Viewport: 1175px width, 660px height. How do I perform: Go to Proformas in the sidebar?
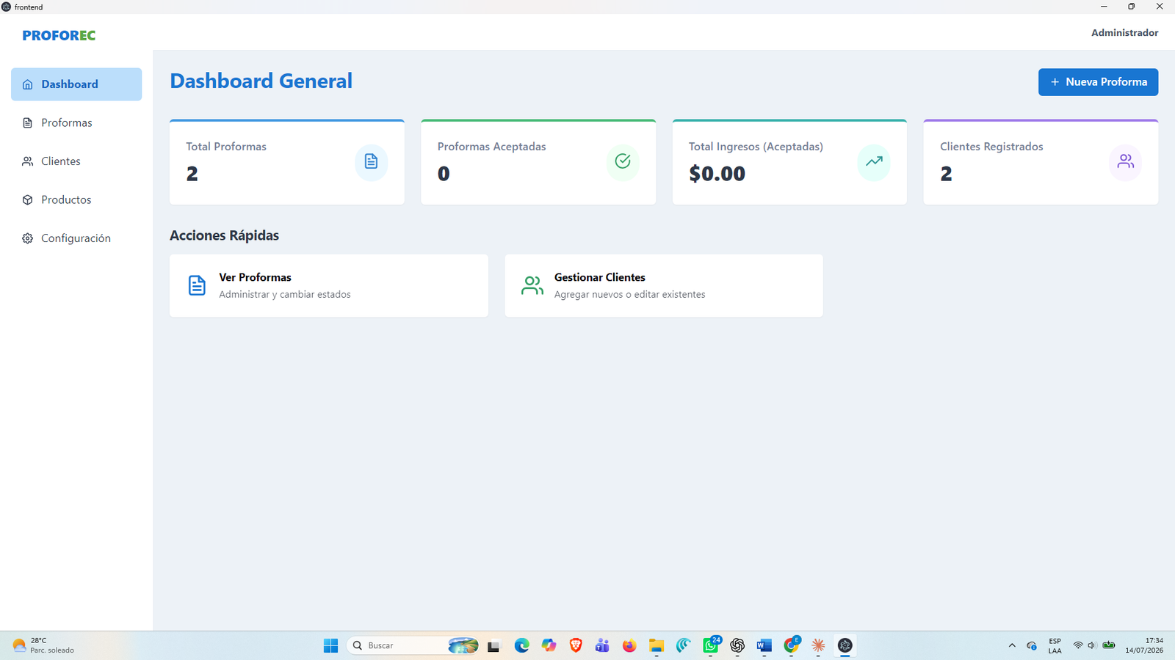(76, 122)
